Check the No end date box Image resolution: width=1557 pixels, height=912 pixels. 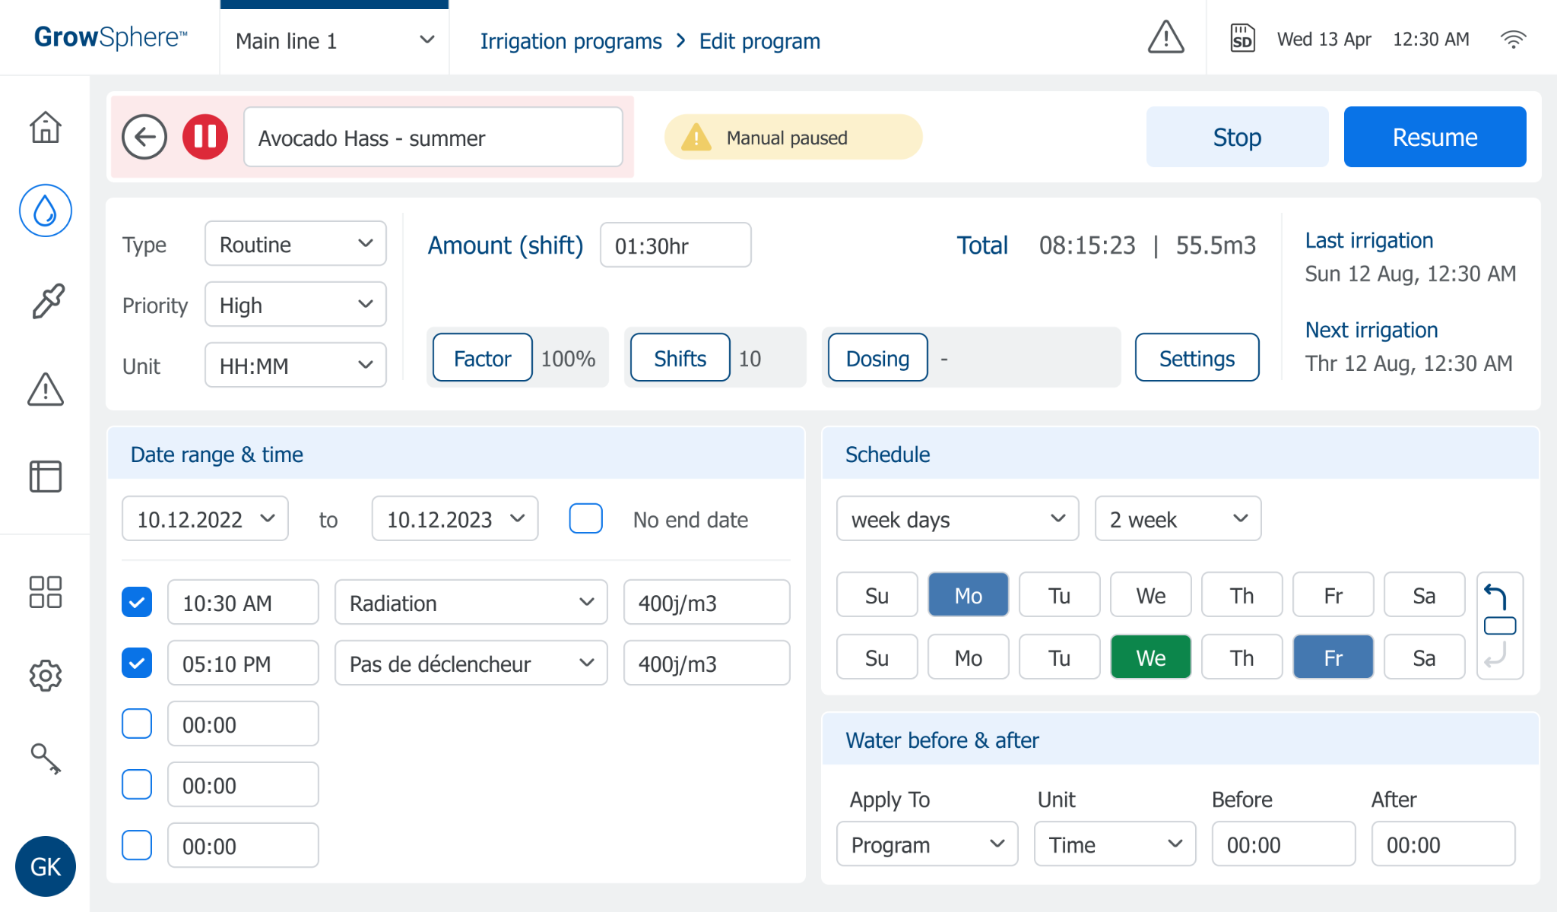click(586, 518)
